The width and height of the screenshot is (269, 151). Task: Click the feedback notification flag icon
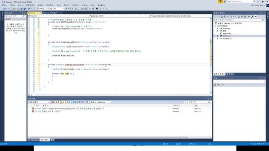[220, 2]
